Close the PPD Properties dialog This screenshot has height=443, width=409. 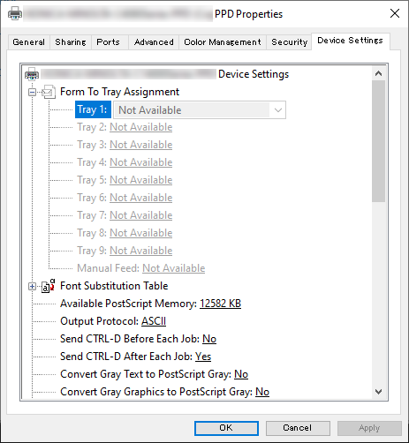(395, 13)
